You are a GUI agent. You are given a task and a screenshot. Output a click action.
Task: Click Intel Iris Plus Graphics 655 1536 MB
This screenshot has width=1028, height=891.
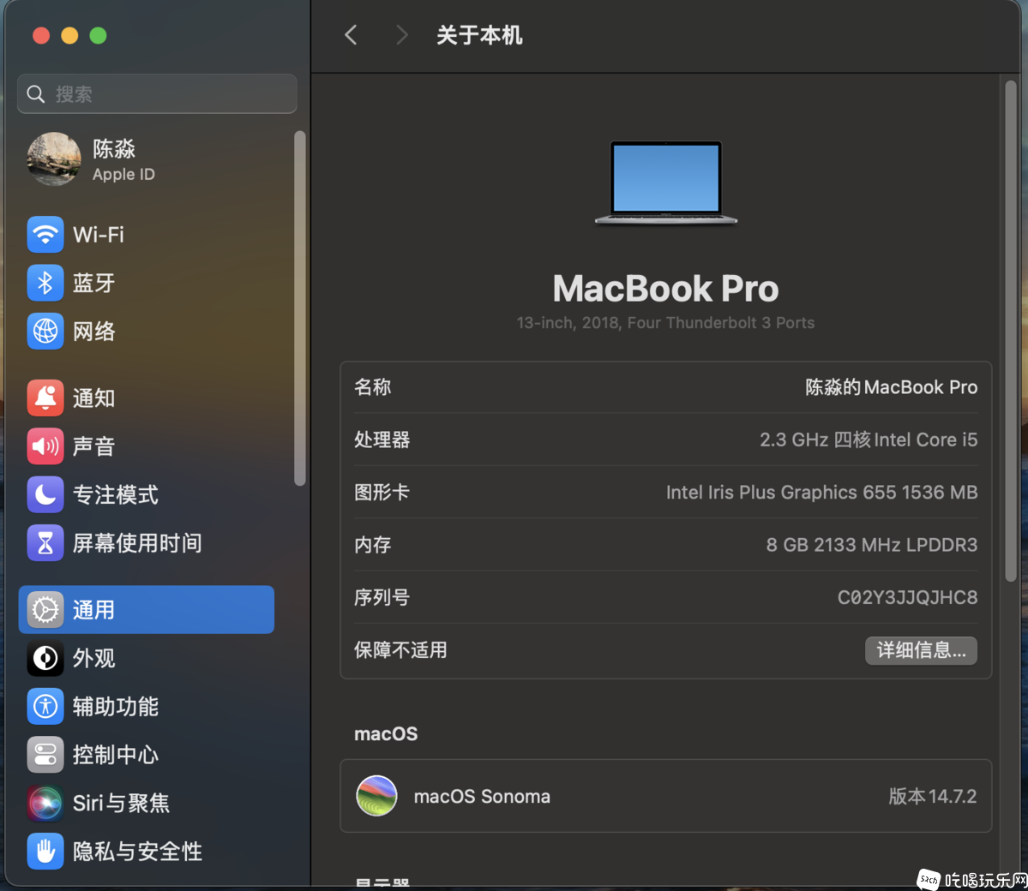821,492
